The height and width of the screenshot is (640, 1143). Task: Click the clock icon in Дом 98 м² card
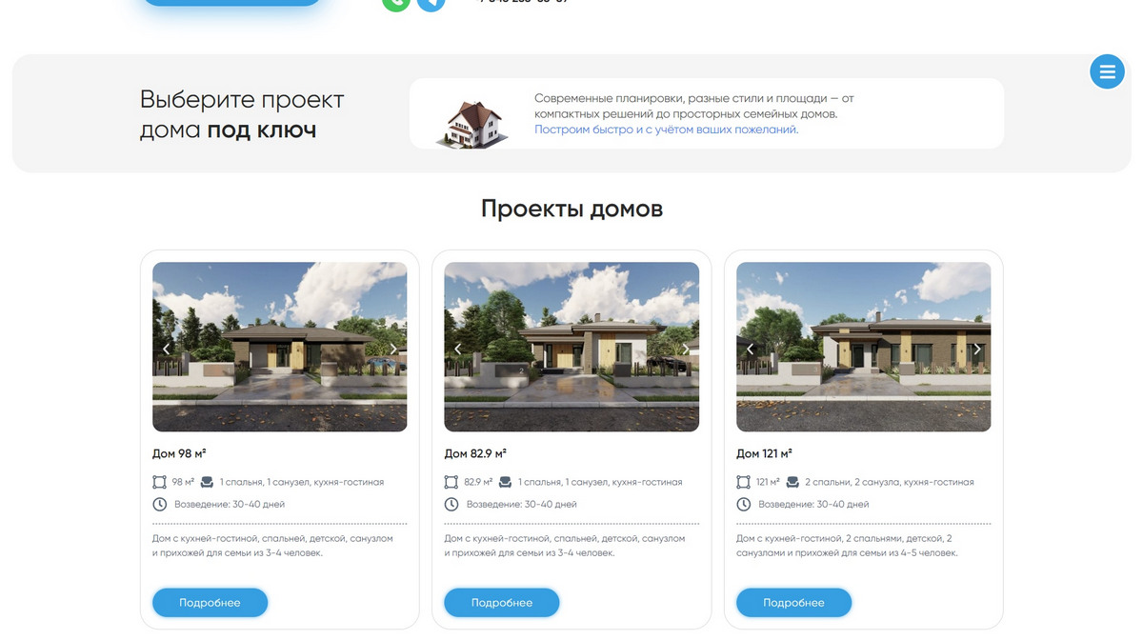pyautogui.click(x=159, y=504)
